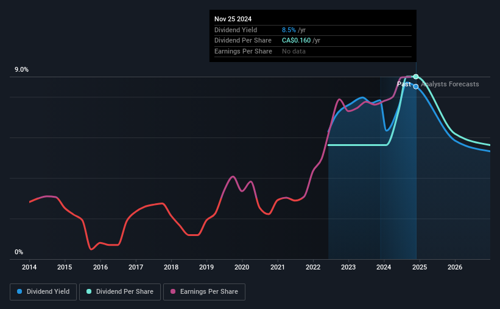Click the 2022 x-axis label

click(313, 267)
